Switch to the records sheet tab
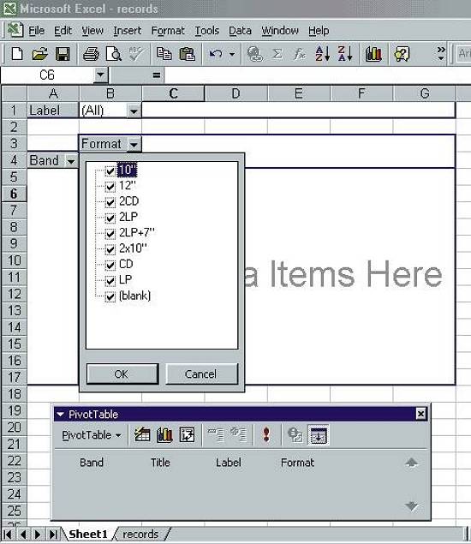This screenshot has width=471, height=544. (x=140, y=534)
